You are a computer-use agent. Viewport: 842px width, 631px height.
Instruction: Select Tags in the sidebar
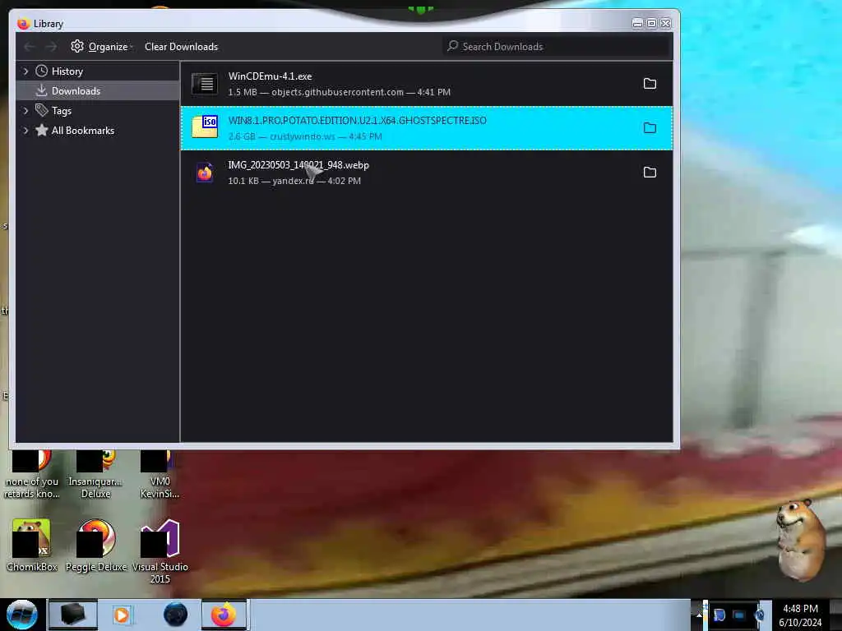click(x=97, y=111)
